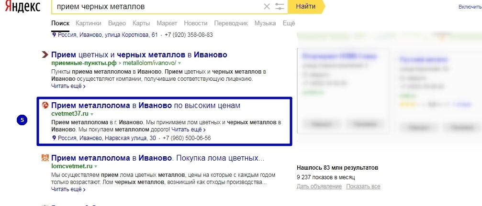Click map pin icon before Нарвская улица address

coord(54,138)
